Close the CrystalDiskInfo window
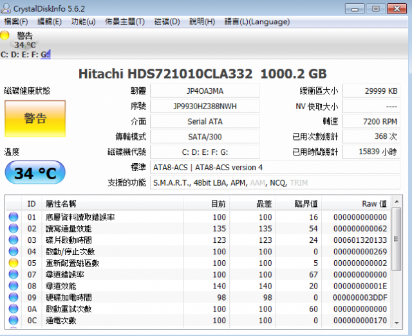 [397, 9]
